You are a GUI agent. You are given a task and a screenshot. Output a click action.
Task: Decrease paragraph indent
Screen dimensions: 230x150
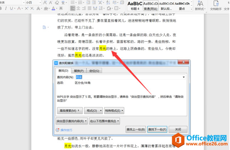[88, 2]
